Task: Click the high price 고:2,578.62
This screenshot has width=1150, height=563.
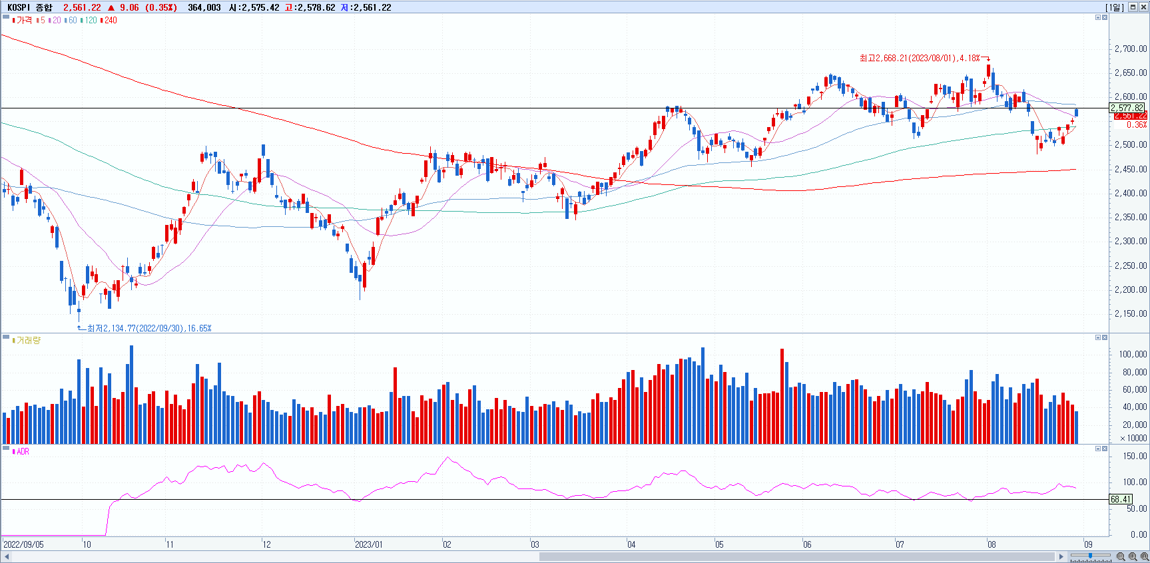Action: point(310,7)
